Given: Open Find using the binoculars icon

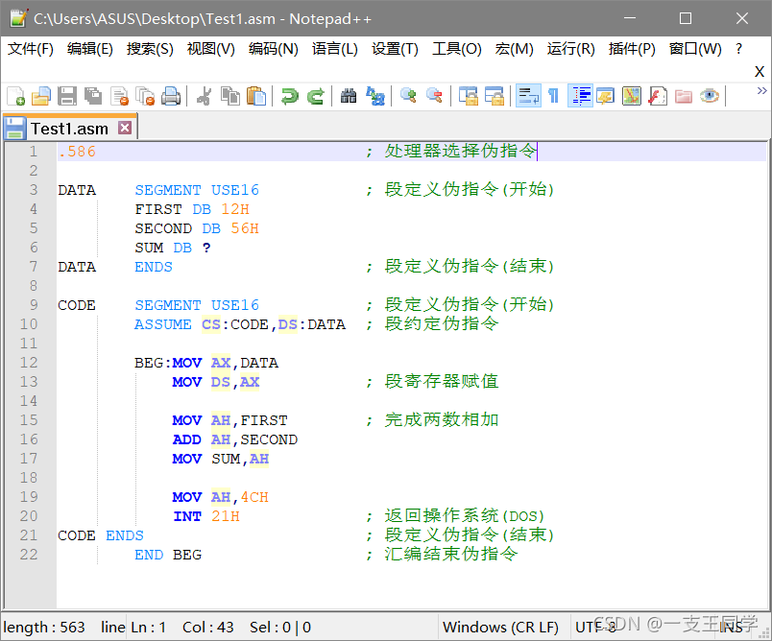Looking at the screenshot, I should (349, 96).
